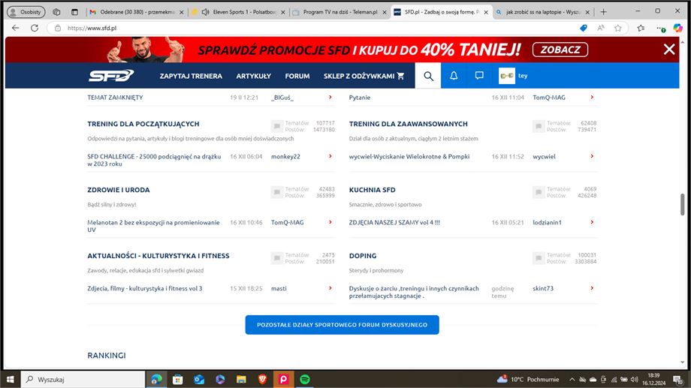This screenshot has width=691, height=388.
Task: Open the SFD site search magnifier
Action: (428, 76)
